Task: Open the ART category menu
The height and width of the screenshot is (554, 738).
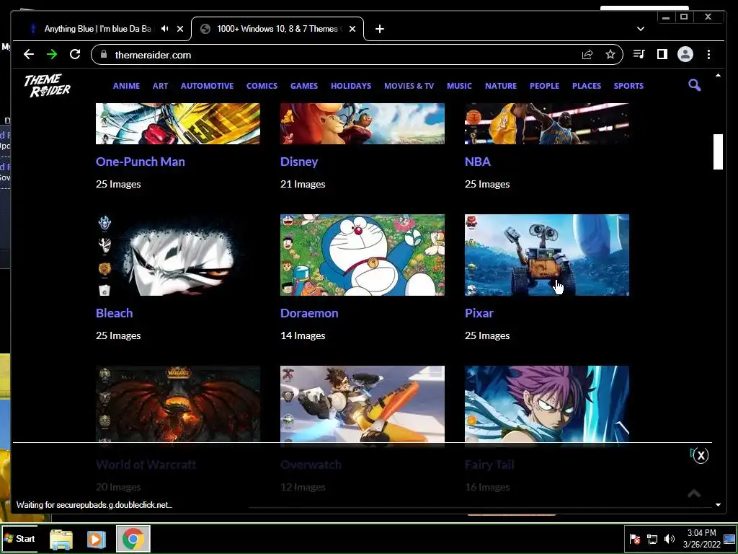Action: point(160,86)
